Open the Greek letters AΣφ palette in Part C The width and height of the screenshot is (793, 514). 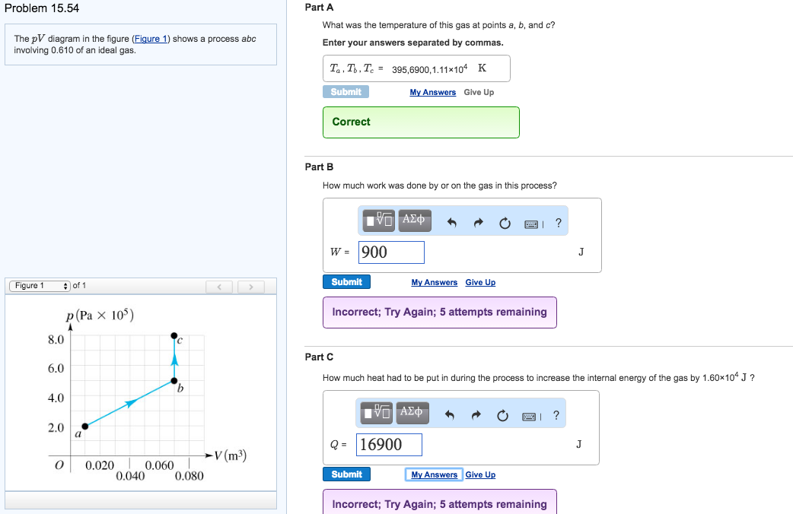click(414, 414)
